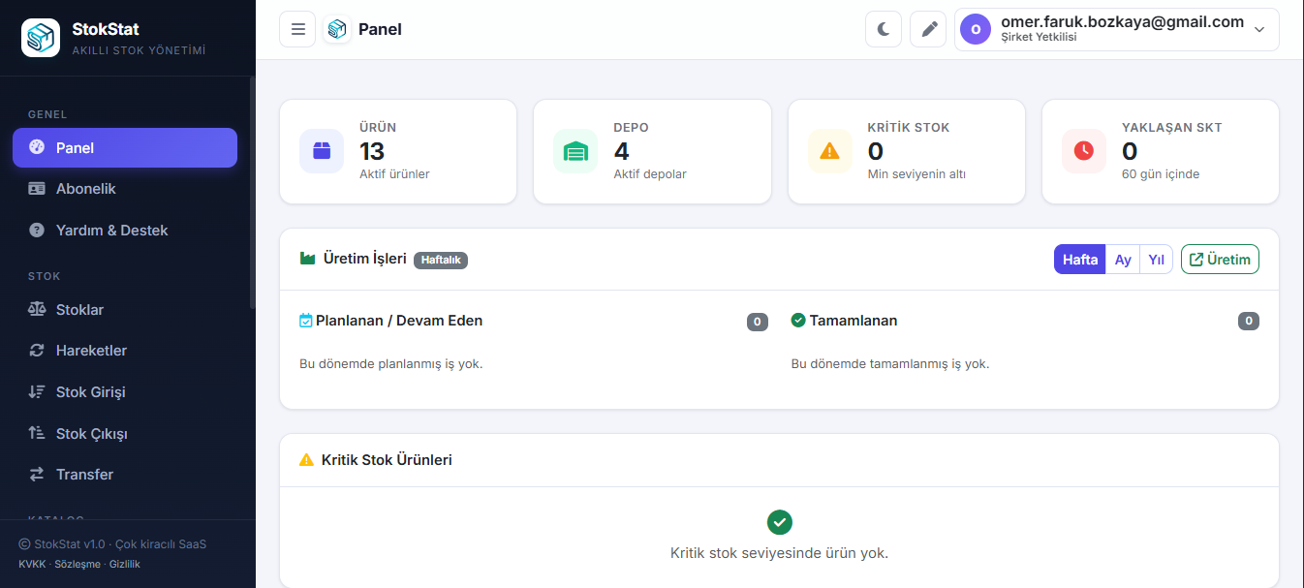The width and height of the screenshot is (1304, 588).
Task: Select the Hafta period option
Action: pos(1080,260)
